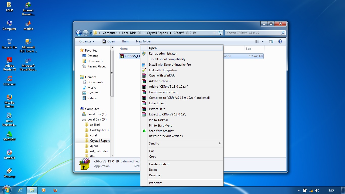Select Local Disk (C:) in navigation pane

click(97, 114)
